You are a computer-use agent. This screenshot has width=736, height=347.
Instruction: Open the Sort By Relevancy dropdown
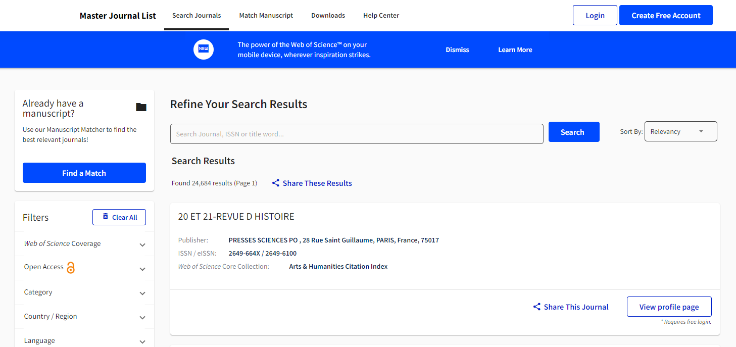pyautogui.click(x=680, y=131)
